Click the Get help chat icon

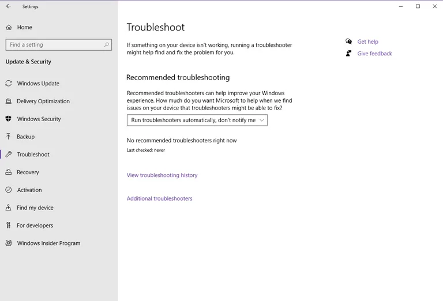(x=348, y=42)
